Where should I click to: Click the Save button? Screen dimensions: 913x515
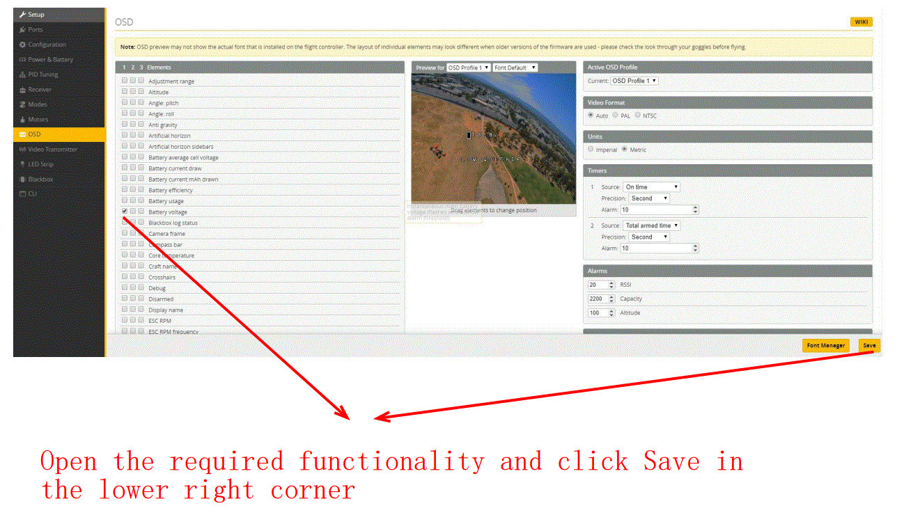[869, 345]
